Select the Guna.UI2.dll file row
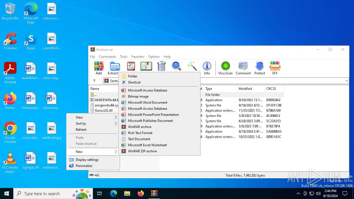 104,111
